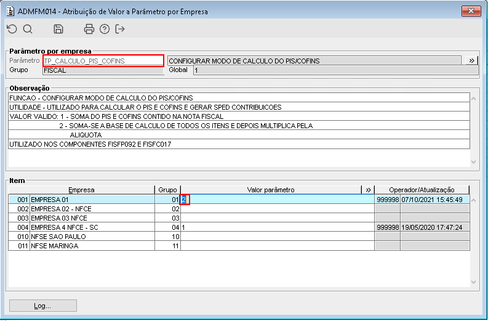This screenshot has width=488, height=321.
Task: Click the Valor parâmetro column header
Action: point(271,190)
